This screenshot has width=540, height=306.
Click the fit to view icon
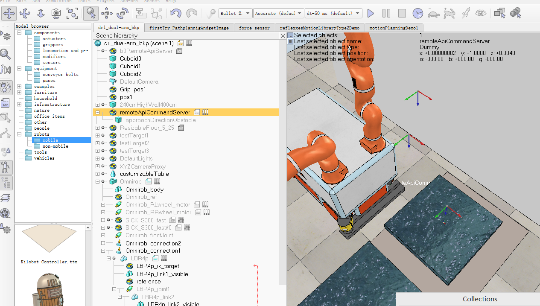tap(72, 13)
